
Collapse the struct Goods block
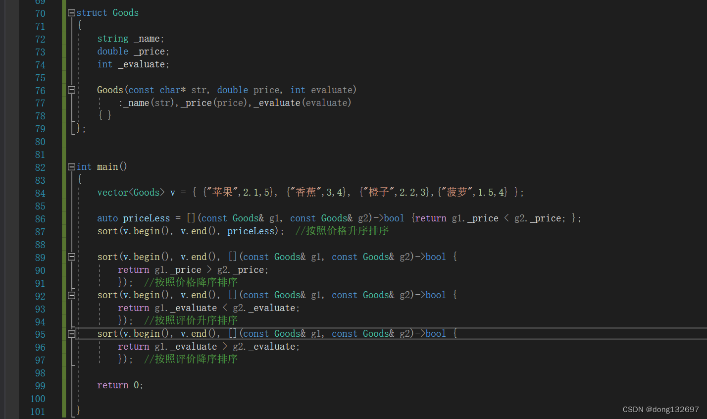point(71,13)
